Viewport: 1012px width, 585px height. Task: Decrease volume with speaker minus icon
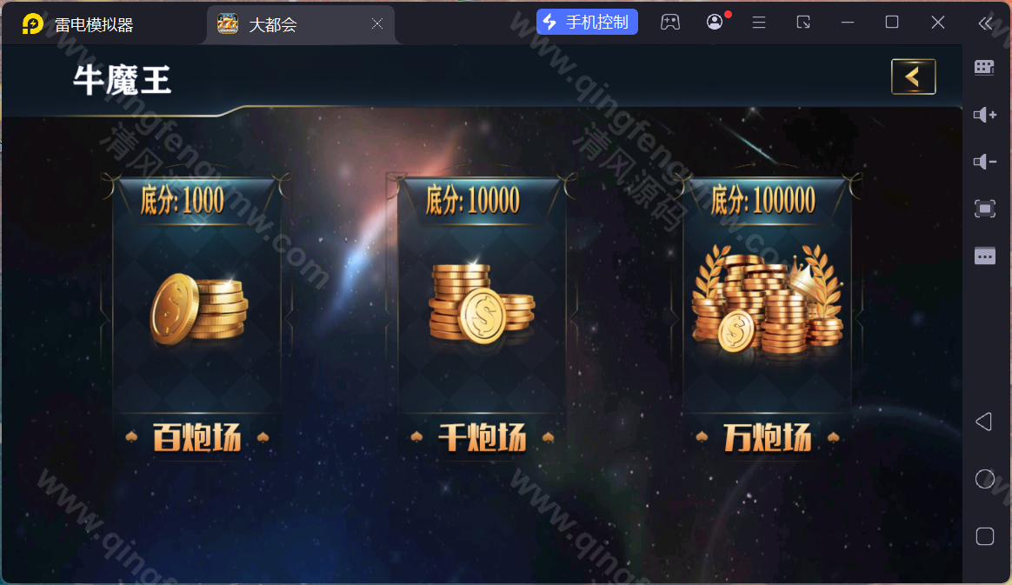[984, 162]
